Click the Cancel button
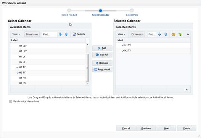The height and width of the screenshot is (138, 201). (x=126, y=128)
